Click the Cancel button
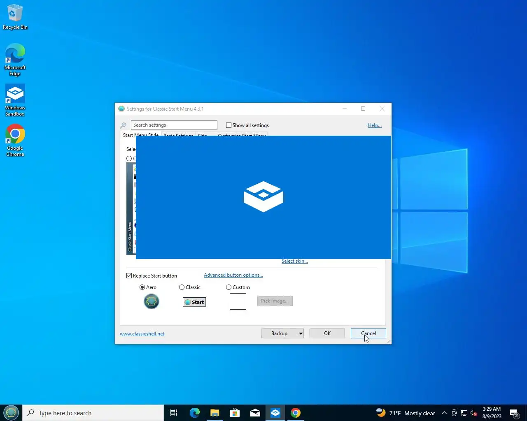 pyautogui.click(x=368, y=333)
